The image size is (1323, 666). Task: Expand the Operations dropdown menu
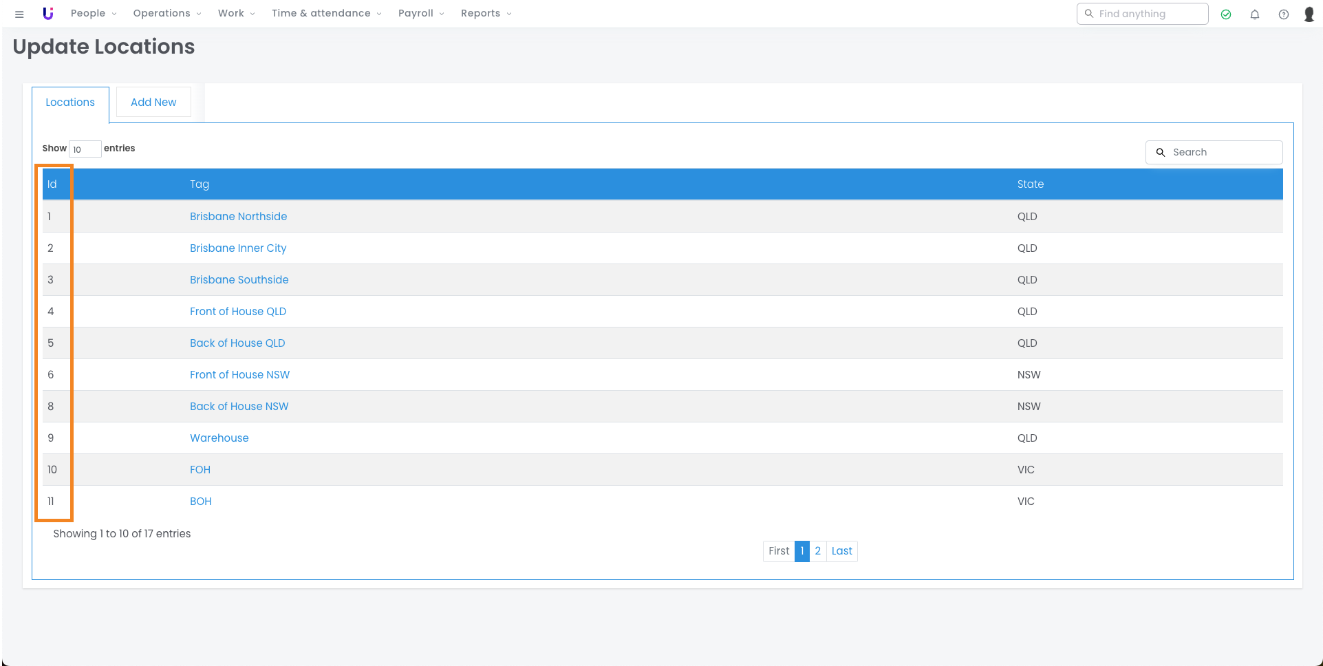167,14
